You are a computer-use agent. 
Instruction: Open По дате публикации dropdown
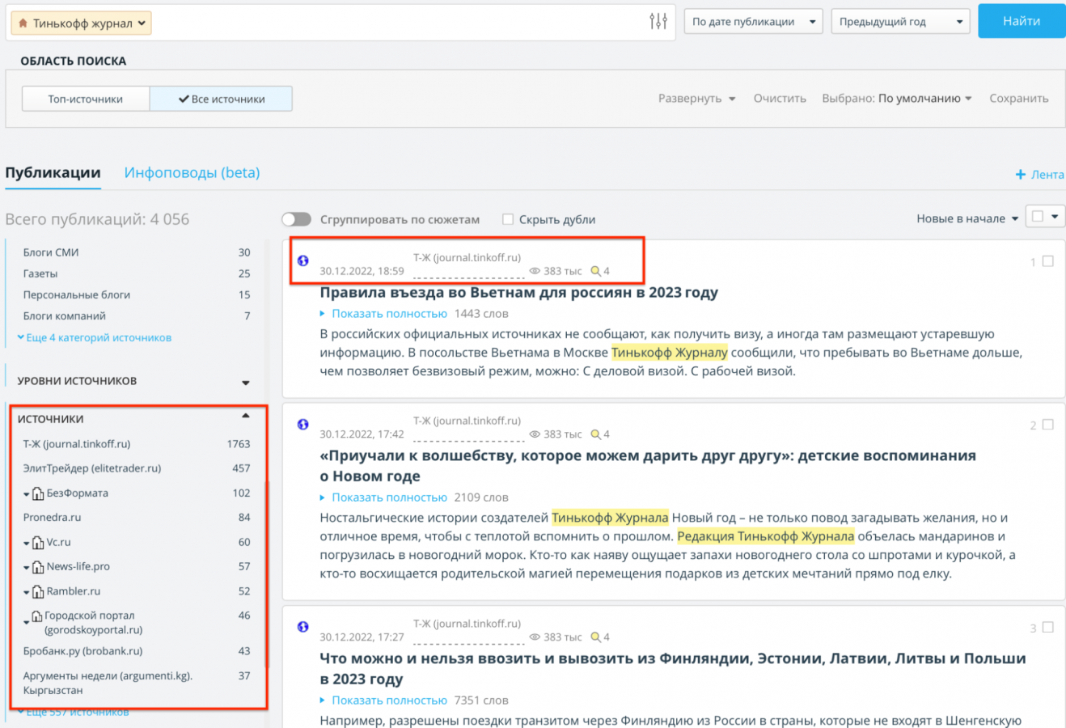click(754, 22)
